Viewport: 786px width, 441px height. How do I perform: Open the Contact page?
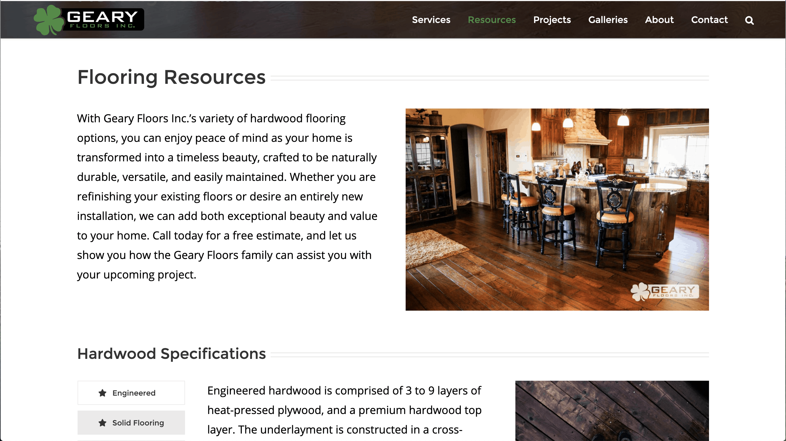click(709, 20)
